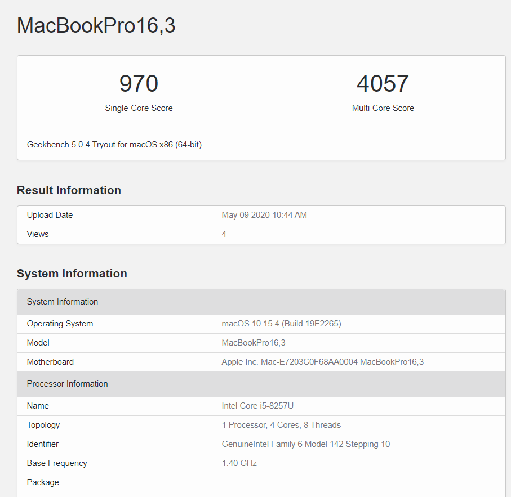Click the Geekbench 5.0.4 Tryout text
This screenshot has height=497, width=511.
pos(115,144)
